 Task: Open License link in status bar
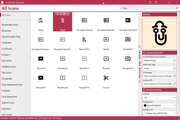pos(58,118)
